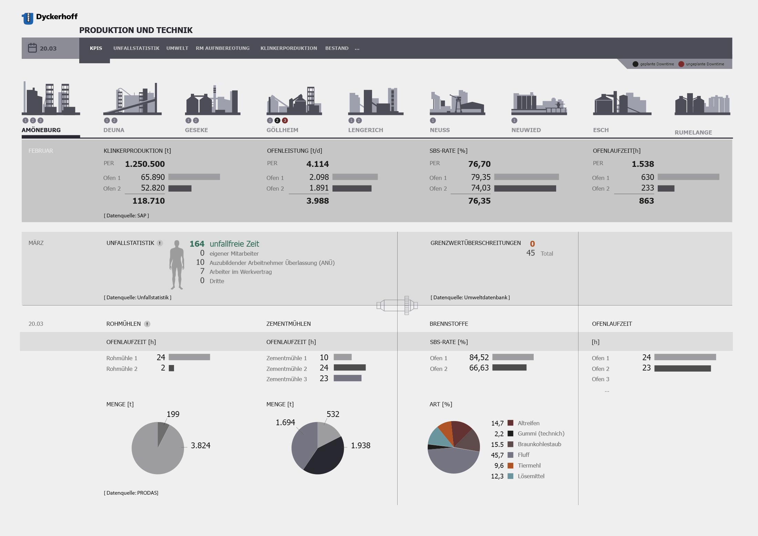Screen dimensions: 758x536
Task: Click the 'Braunkohlestaub' legend label
Action: 540,444
